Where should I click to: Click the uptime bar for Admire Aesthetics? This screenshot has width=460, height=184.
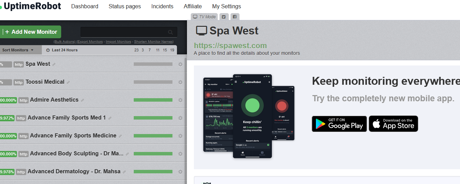(153, 100)
